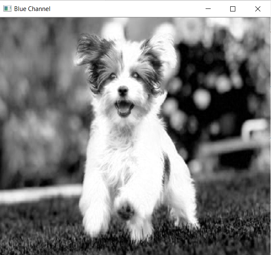
Task: Click the white hose lying in grass
Action: click(41, 193)
